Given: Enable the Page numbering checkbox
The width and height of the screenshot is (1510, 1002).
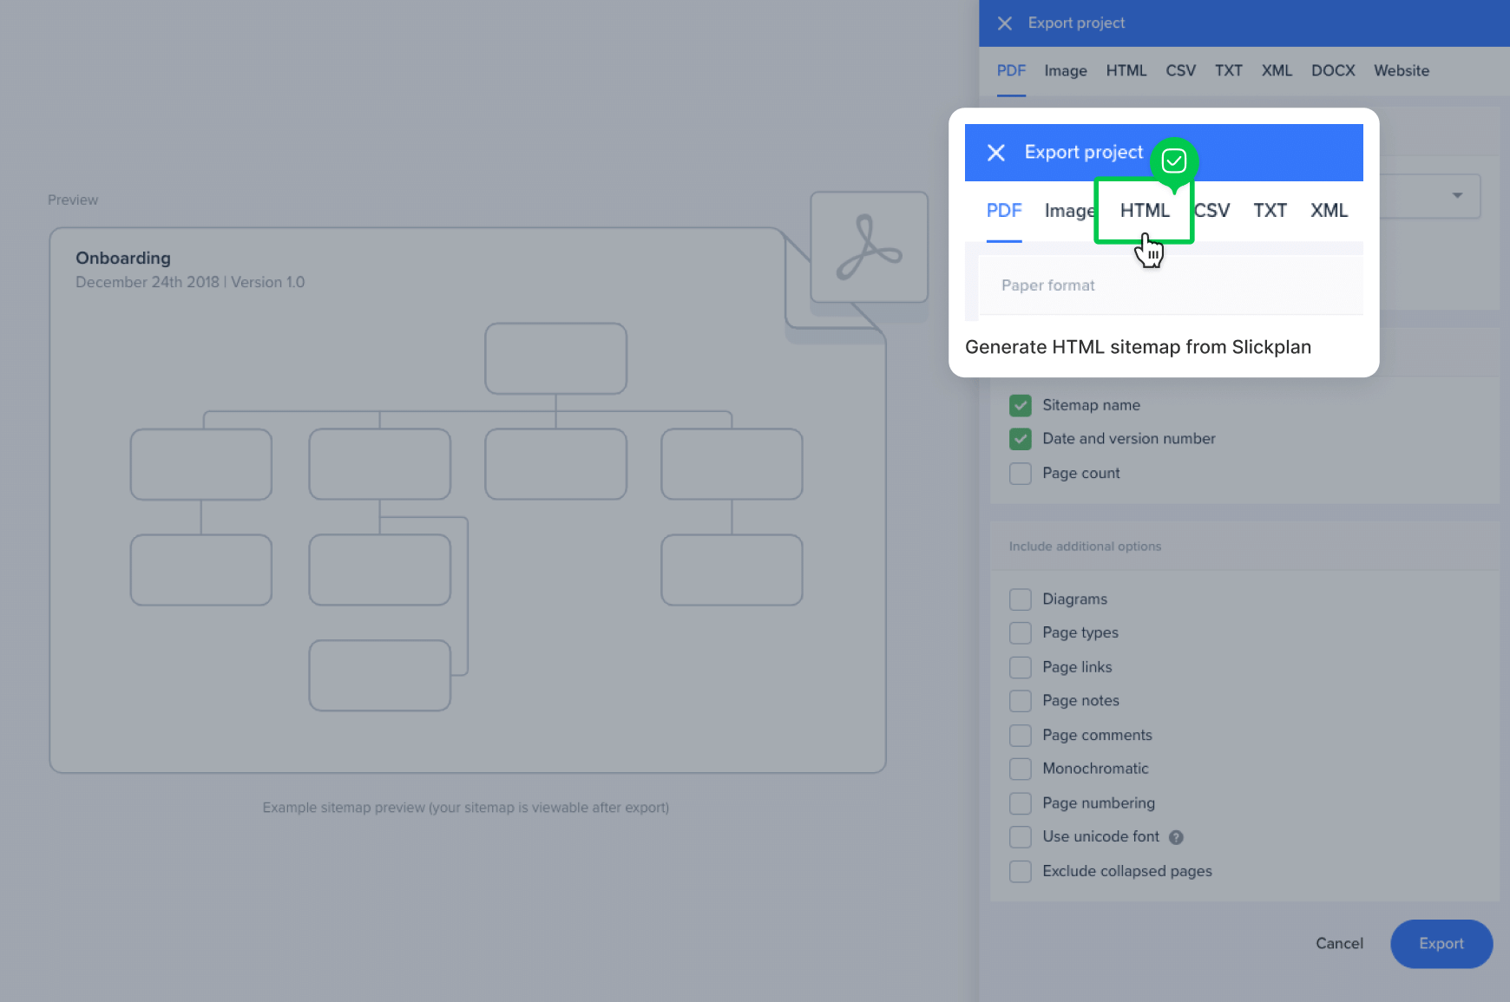Looking at the screenshot, I should click(1021, 803).
